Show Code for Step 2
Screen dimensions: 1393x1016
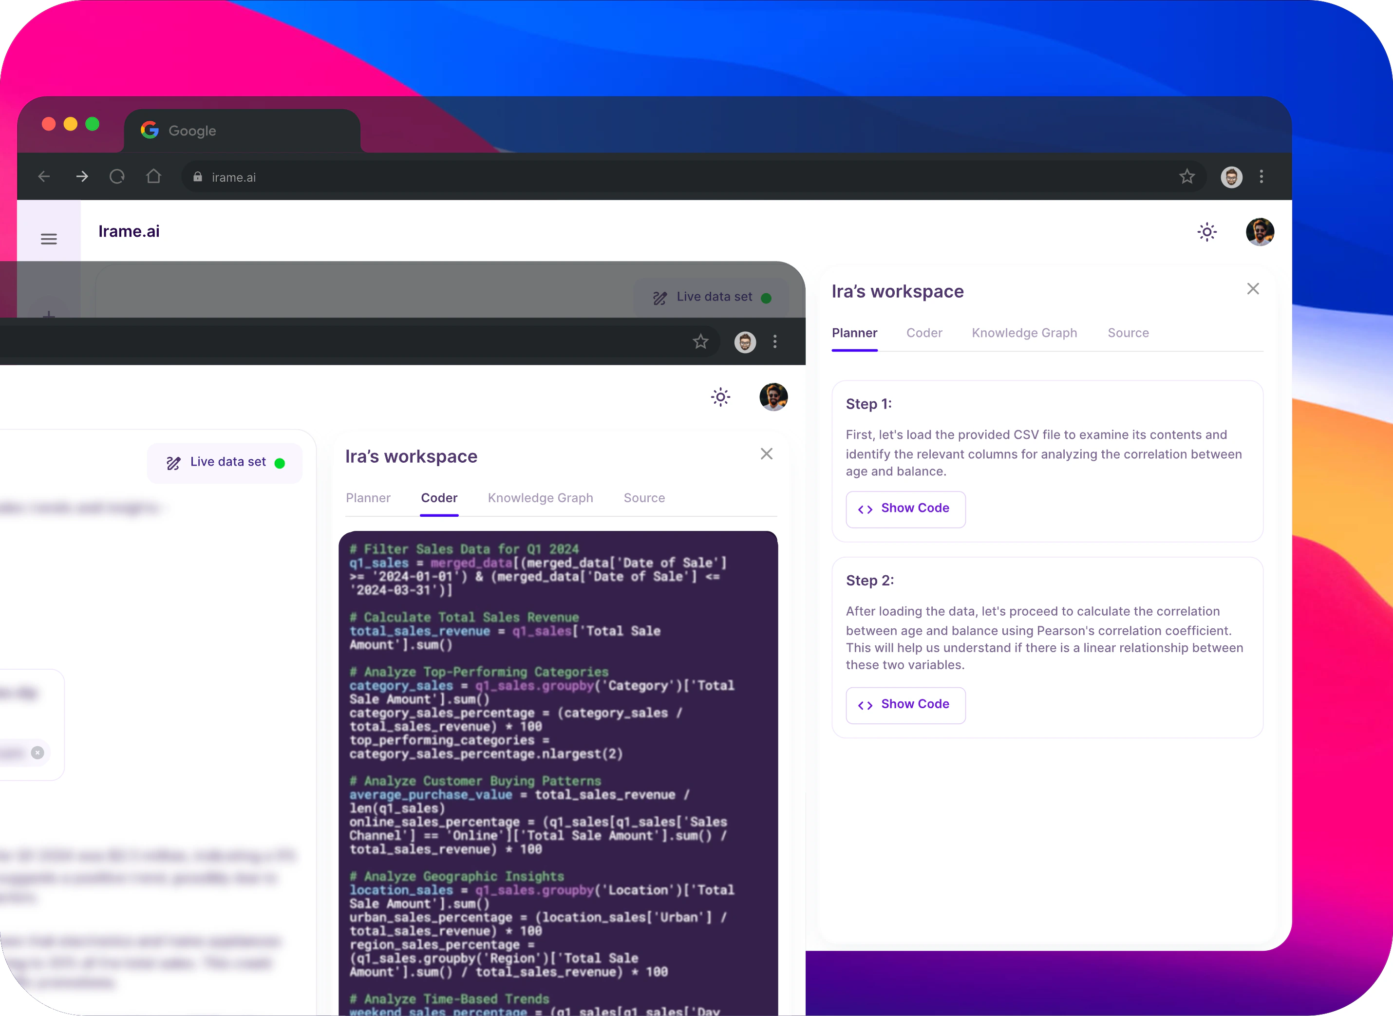[x=905, y=705]
